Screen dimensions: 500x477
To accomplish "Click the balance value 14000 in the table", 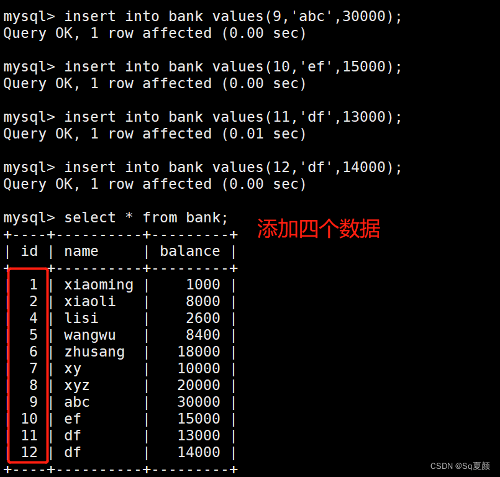I will pyautogui.click(x=199, y=452).
